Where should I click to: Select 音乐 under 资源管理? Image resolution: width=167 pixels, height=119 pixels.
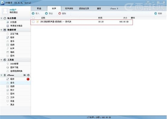click(x=15, y=41)
